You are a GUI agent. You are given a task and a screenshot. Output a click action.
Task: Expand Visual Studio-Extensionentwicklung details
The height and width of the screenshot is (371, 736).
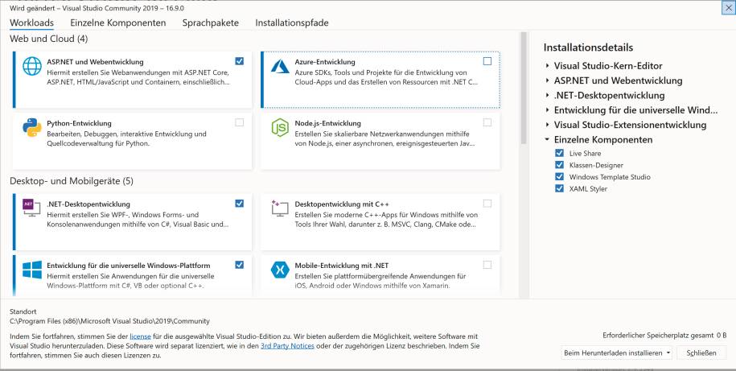pyautogui.click(x=547, y=125)
